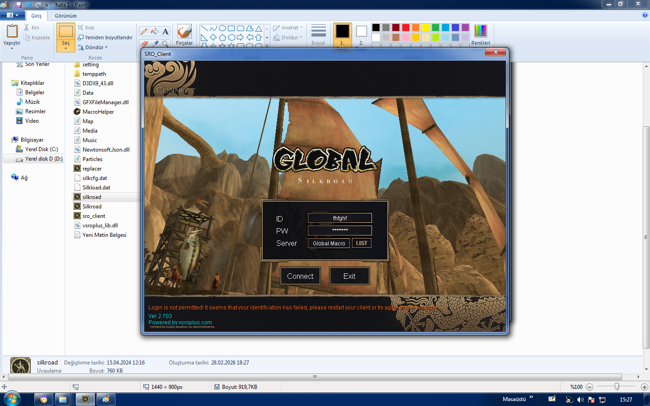Zoom out with the minus button
Image resolution: width=650 pixels, height=406 pixels.
(x=590, y=387)
